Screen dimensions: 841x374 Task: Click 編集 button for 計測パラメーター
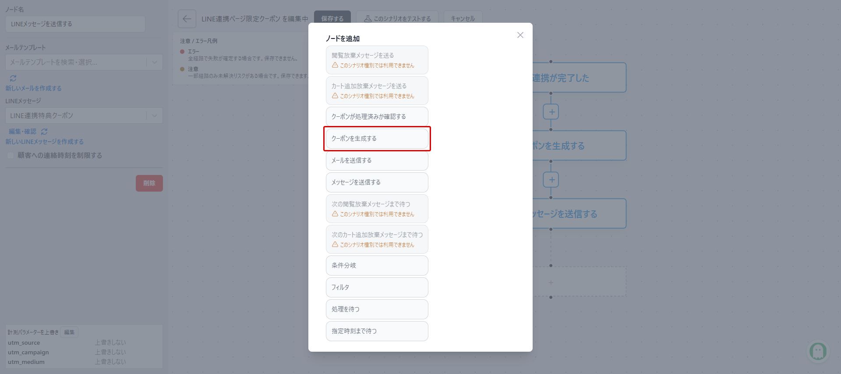pos(69,332)
